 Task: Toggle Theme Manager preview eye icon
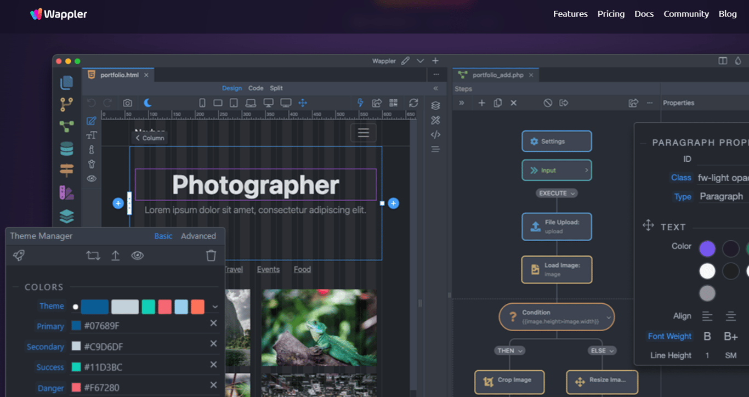pos(137,256)
